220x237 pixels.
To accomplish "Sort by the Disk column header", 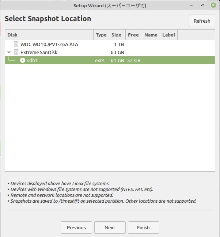I will coord(49,35).
